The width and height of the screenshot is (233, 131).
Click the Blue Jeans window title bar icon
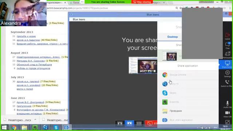coord(71,15)
